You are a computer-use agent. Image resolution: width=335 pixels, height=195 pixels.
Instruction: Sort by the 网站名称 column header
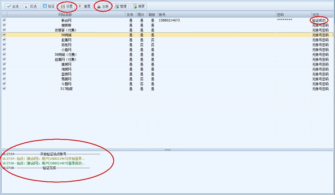(x=66, y=15)
